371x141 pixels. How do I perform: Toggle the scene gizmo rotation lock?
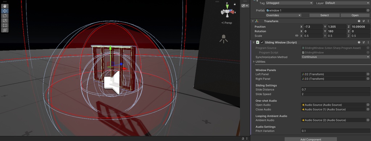(235, 4)
